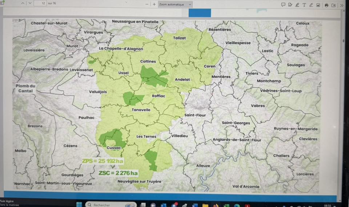Select the comment annotation tool
Screen dimensions: 349x207
(283, 5)
